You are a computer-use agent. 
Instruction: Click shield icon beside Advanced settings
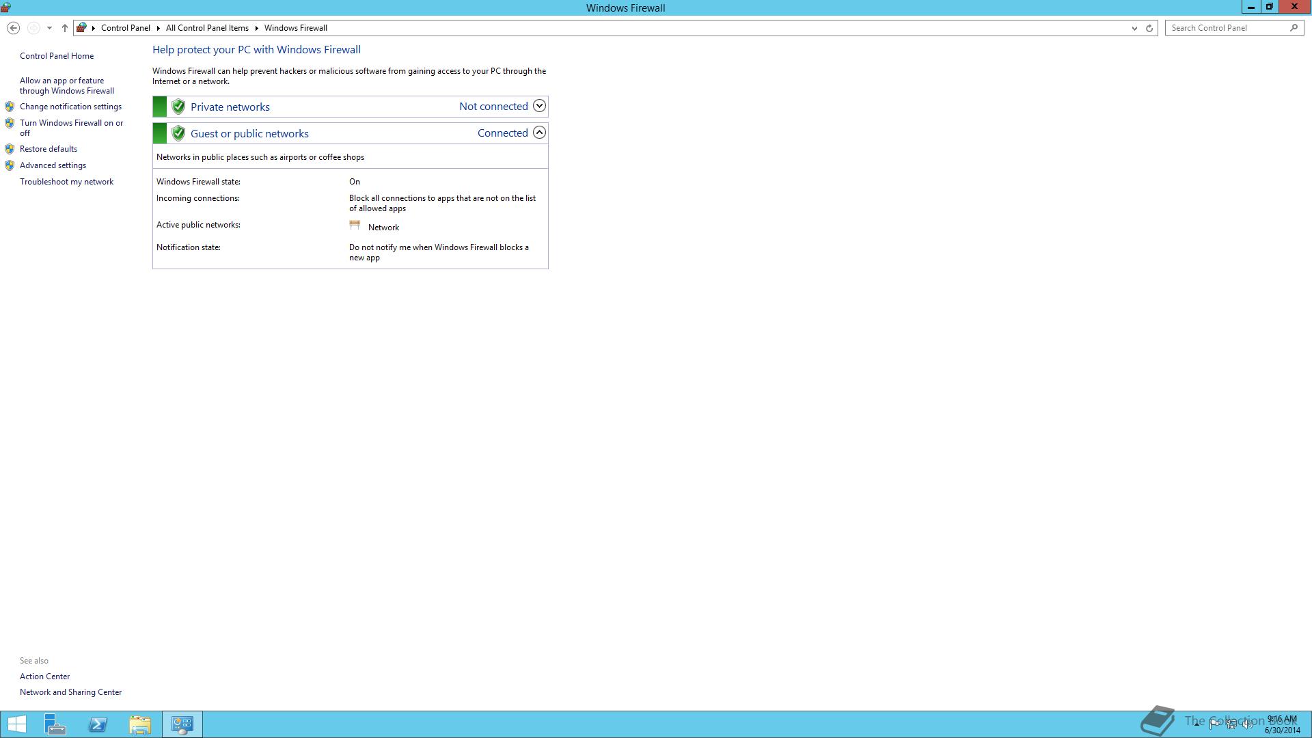10,165
